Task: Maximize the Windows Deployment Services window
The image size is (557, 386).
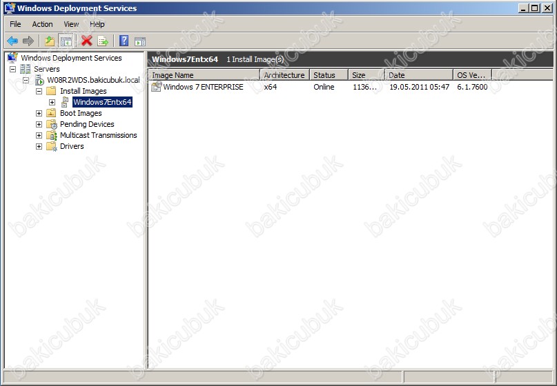Action: point(535,8)
